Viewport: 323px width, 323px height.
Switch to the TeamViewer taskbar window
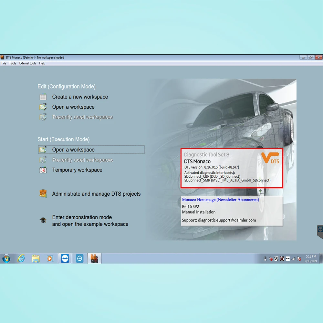65,258
